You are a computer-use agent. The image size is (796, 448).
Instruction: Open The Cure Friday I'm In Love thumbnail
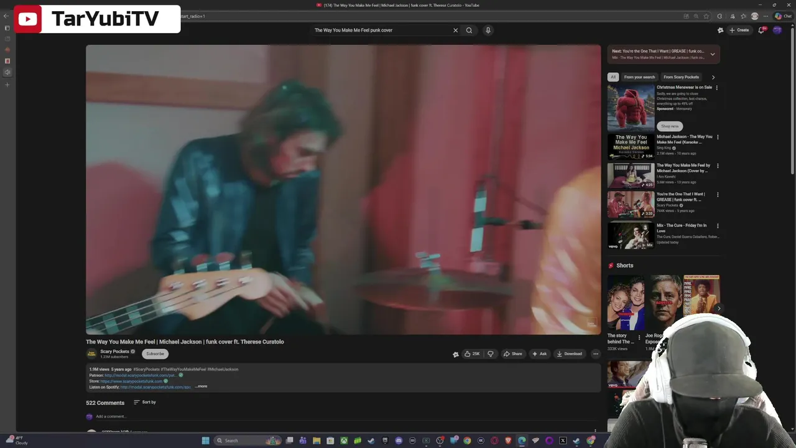[631, 235]
